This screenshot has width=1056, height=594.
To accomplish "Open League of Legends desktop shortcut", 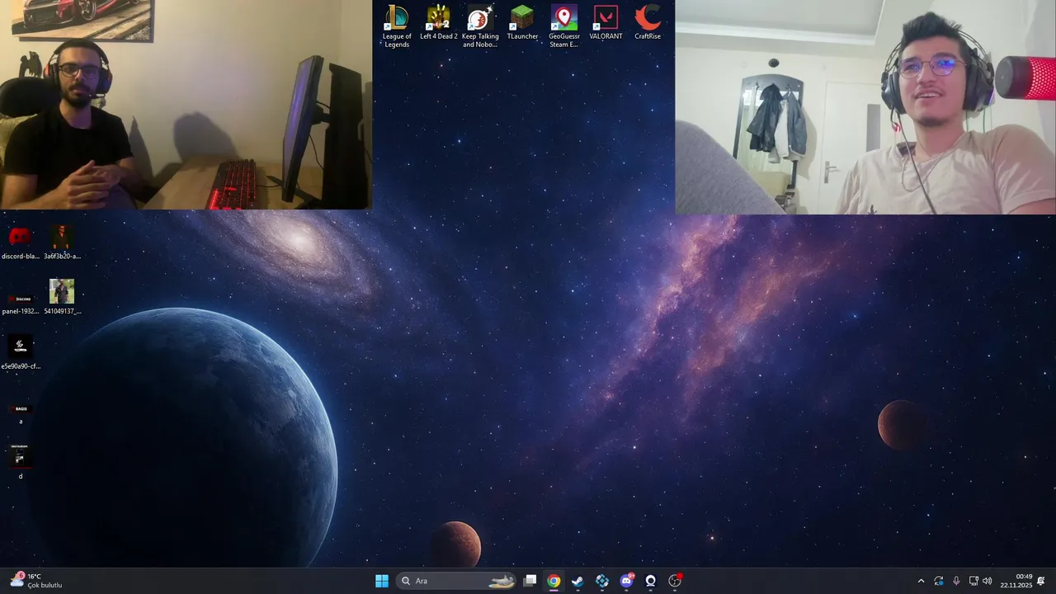I will point(397,26).
